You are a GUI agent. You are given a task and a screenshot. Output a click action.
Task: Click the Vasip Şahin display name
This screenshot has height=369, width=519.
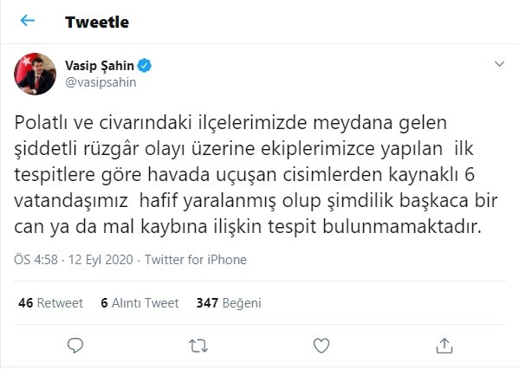click(x=100, y=66)
